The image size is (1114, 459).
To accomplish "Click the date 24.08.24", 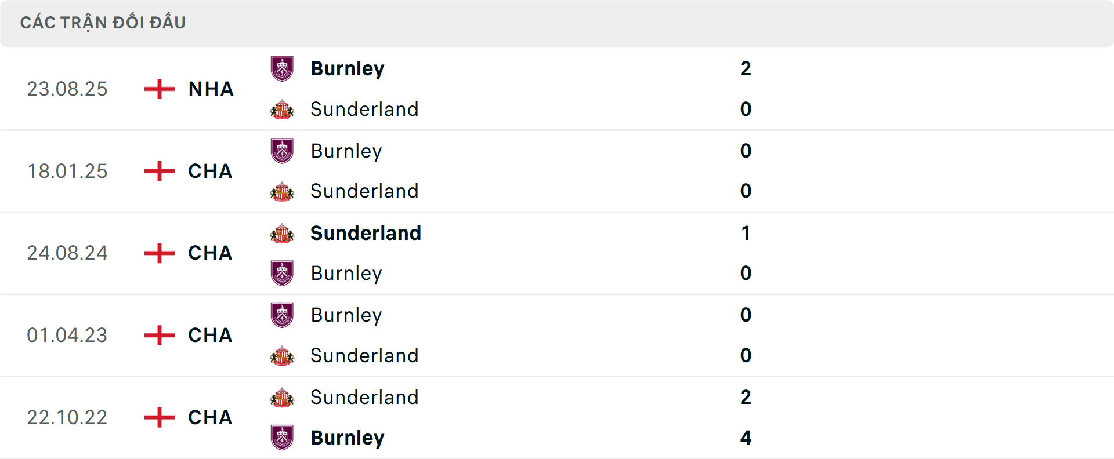I will coord(67,253).
